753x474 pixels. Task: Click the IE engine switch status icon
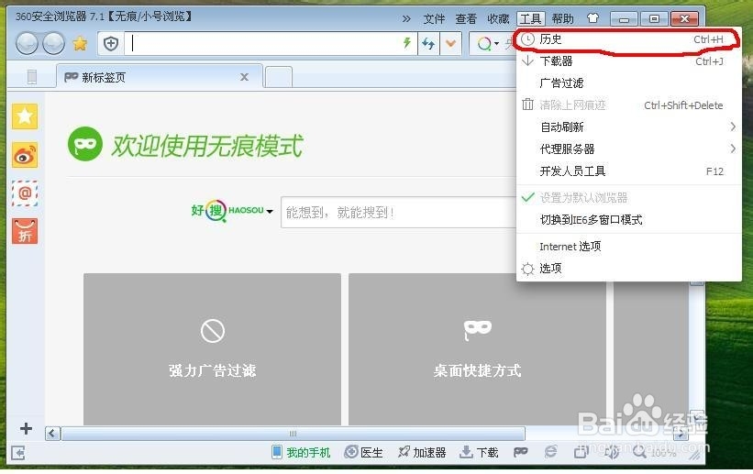coord(550,452)
